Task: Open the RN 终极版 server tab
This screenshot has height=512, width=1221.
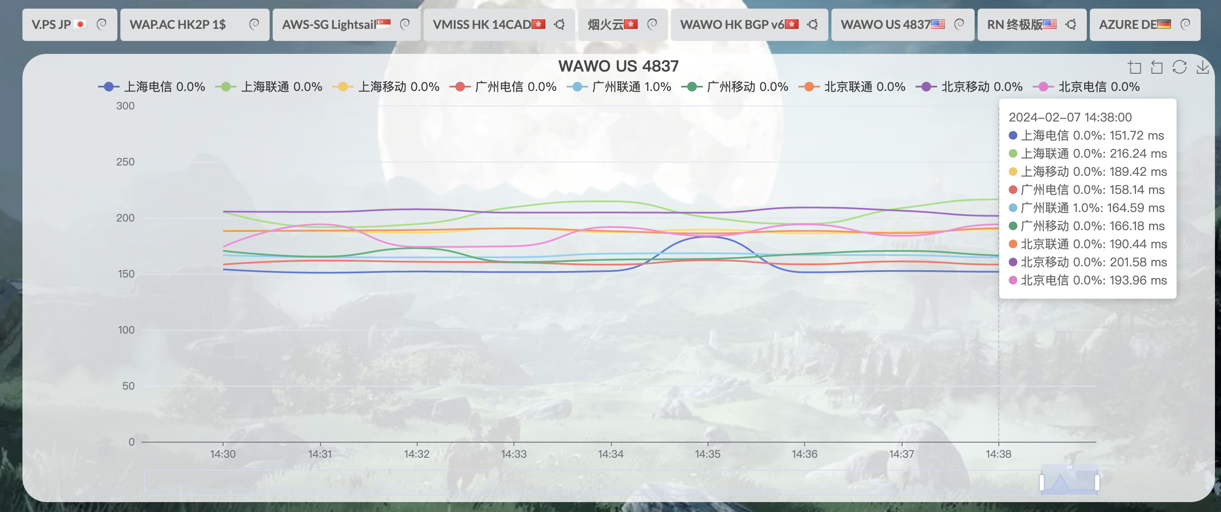Action: pos(1032,24)
